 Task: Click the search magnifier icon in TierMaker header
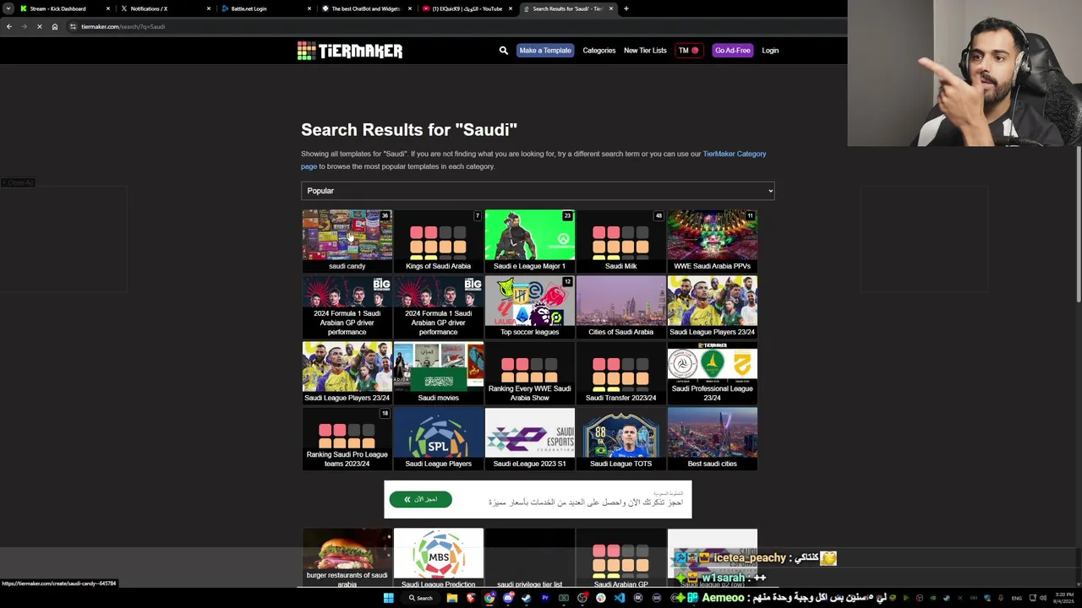(504, 51)
